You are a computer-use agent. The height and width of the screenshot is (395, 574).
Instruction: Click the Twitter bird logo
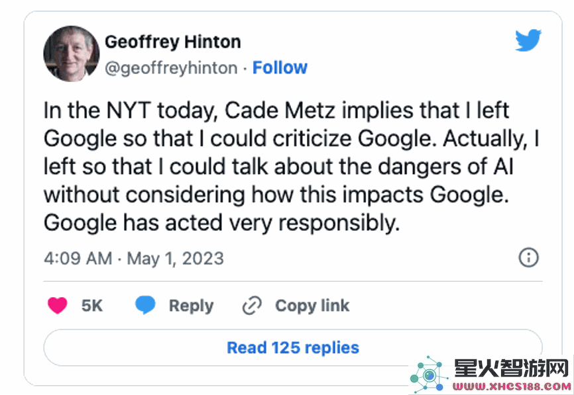point(528,40)
